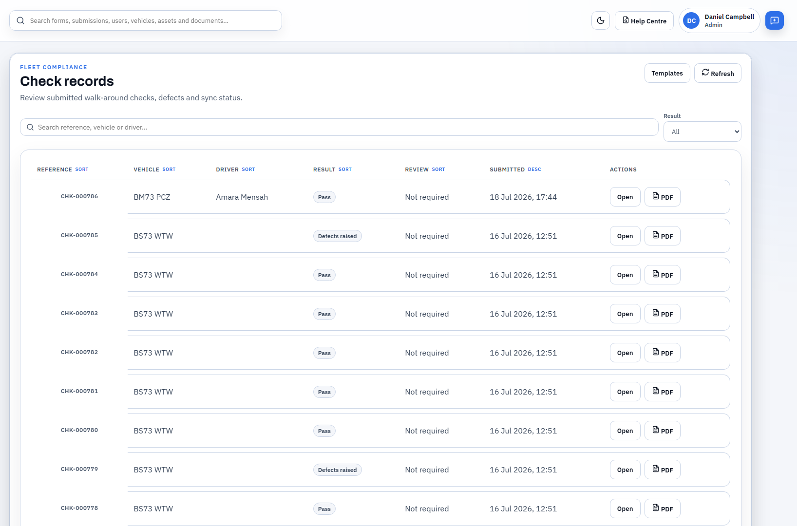Focus the global search field

(146, 20)
